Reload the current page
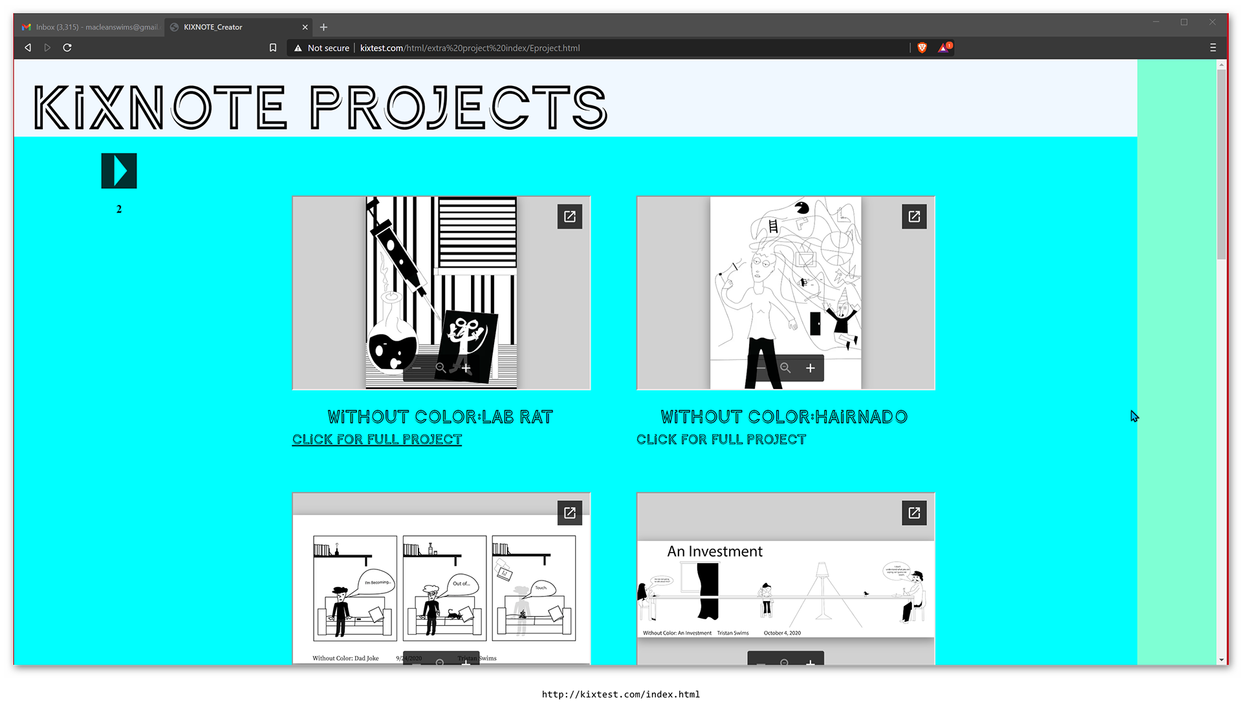The height and width of the screenshot is (711, 1242). 67,48
